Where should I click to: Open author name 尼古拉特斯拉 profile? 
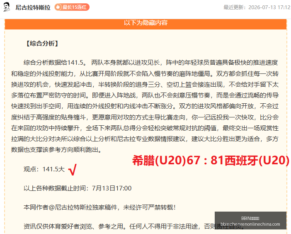coord(33,7)
